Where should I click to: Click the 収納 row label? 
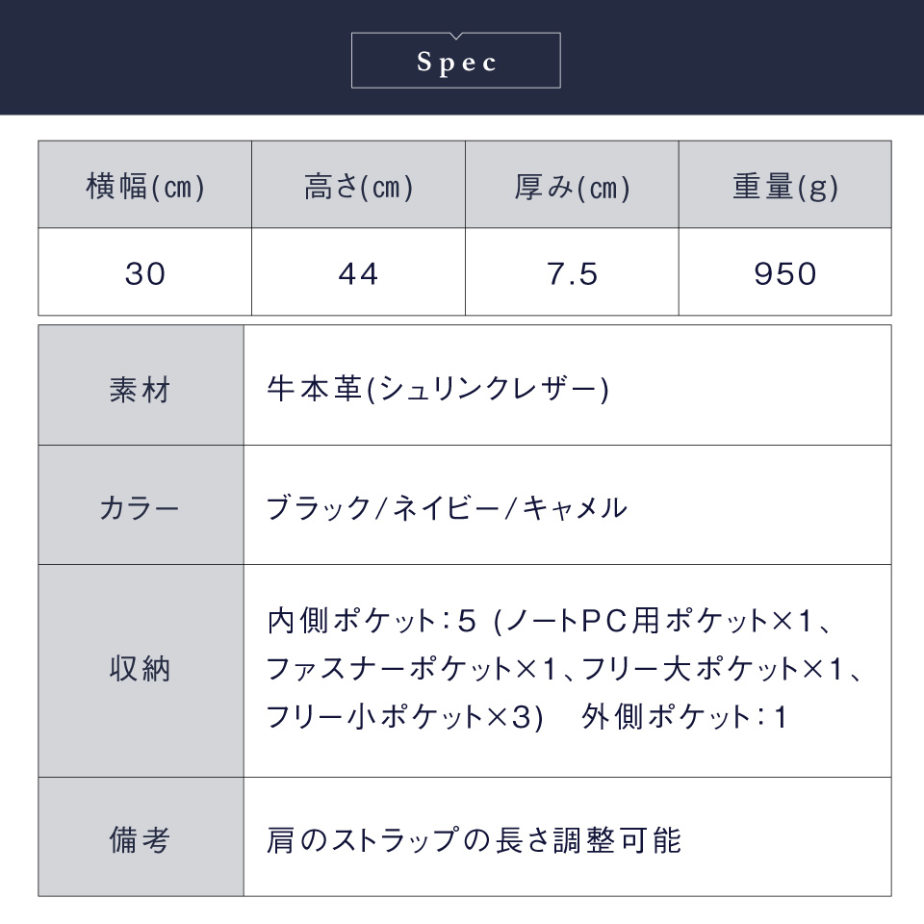pos(141,671)
